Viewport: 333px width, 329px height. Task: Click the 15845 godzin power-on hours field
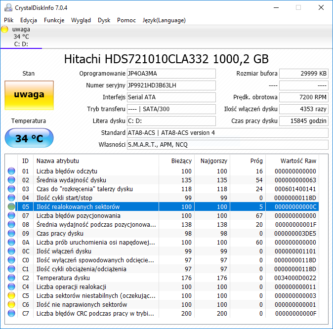pyautogui.click(x=304, y=121)
